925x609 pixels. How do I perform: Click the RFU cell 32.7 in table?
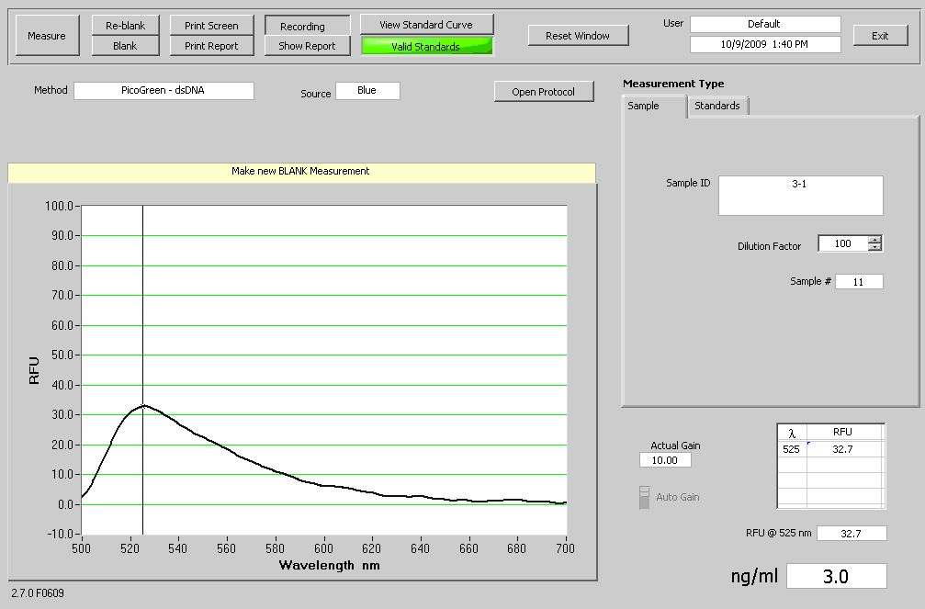tap(843, 449)
